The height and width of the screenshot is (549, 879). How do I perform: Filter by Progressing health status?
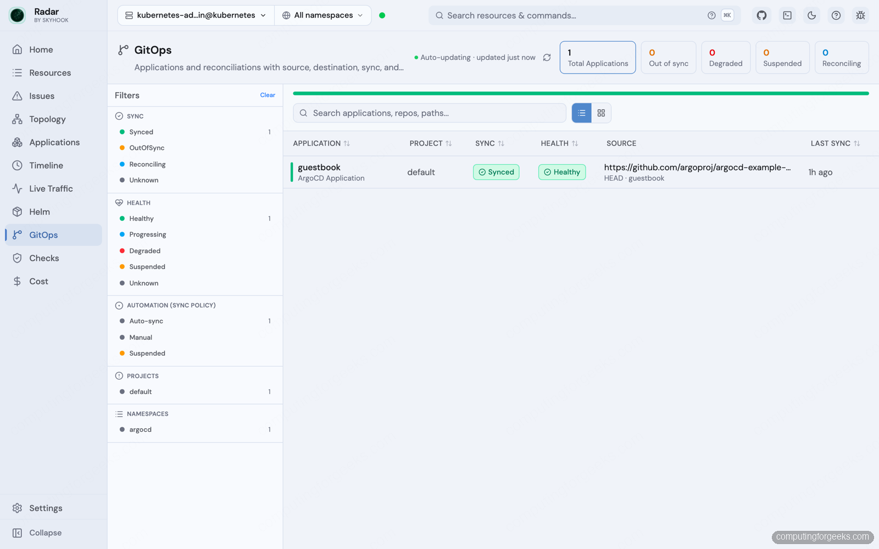(x=195, y=234)
